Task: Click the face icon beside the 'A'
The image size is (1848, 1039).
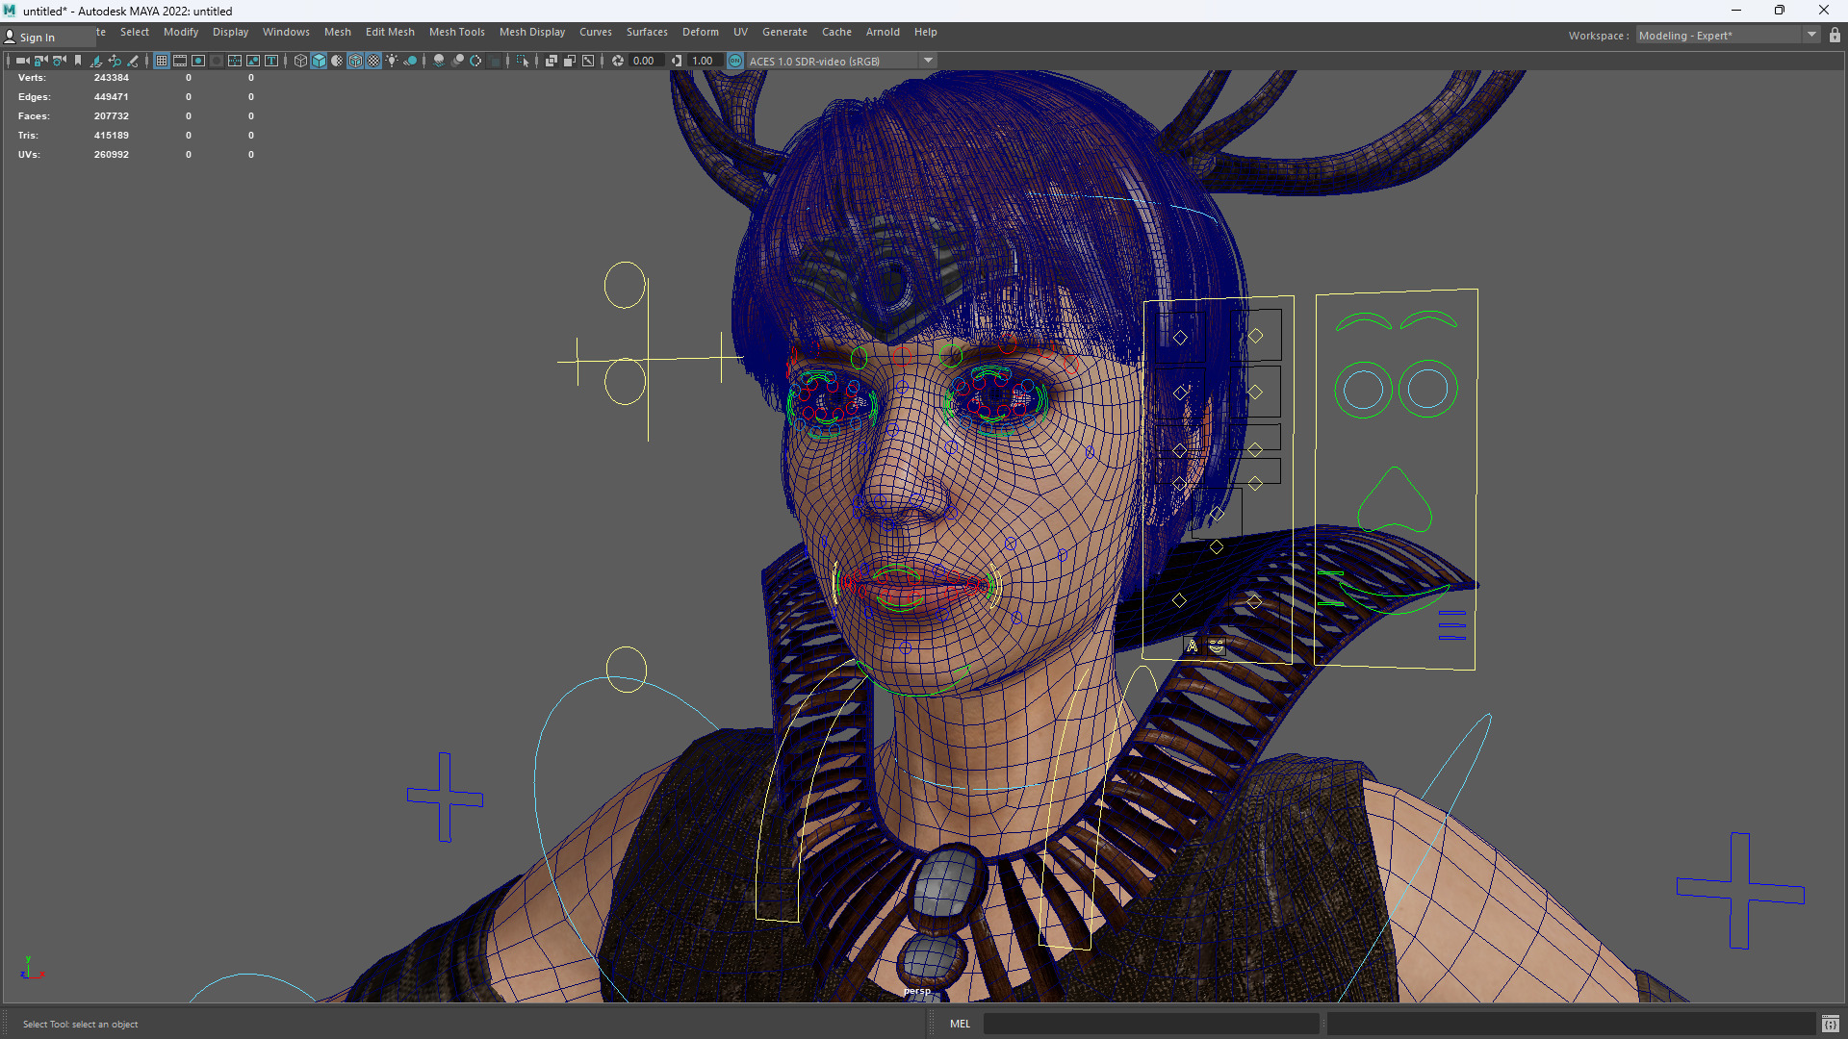Action: coord(1217,646)
